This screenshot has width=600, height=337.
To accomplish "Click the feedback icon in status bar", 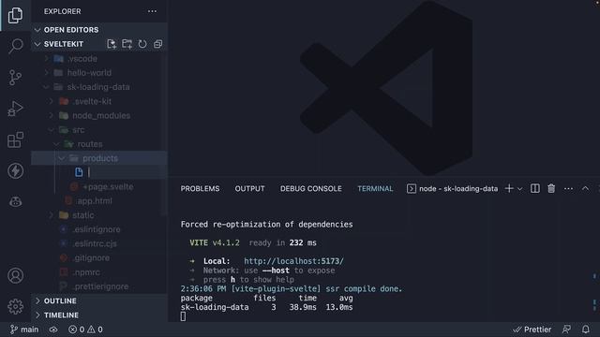I will pyautogui.click(x=566, y=330).
